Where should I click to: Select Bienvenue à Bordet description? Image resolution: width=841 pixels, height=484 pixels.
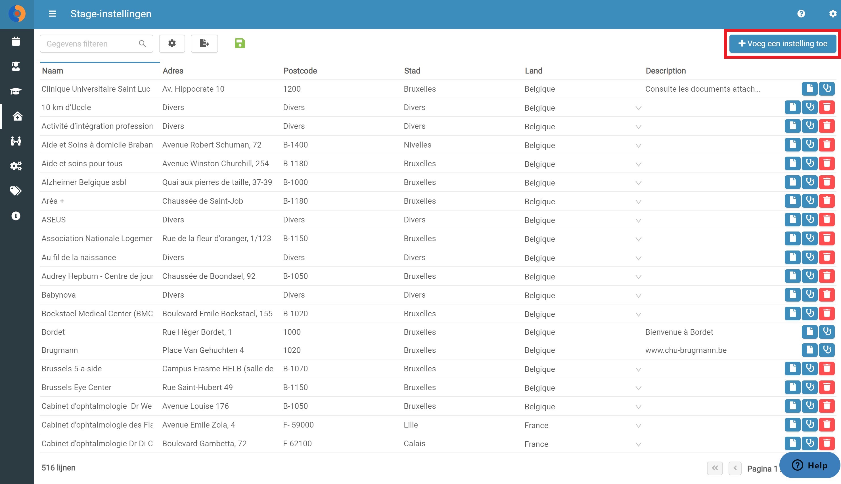click(679, 332)
